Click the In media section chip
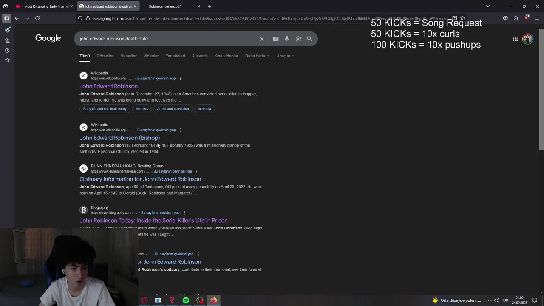Viewport: 544px width, 306px height. (x=204, y=109)
